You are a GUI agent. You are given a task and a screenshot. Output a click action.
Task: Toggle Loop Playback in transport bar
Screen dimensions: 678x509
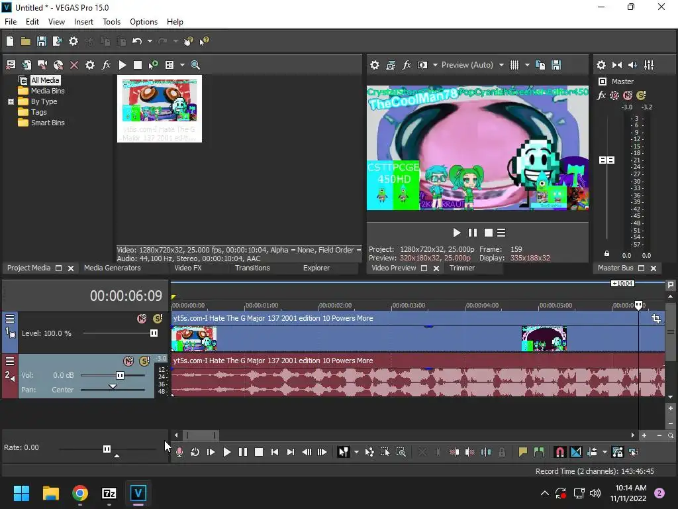coord(195,452)
